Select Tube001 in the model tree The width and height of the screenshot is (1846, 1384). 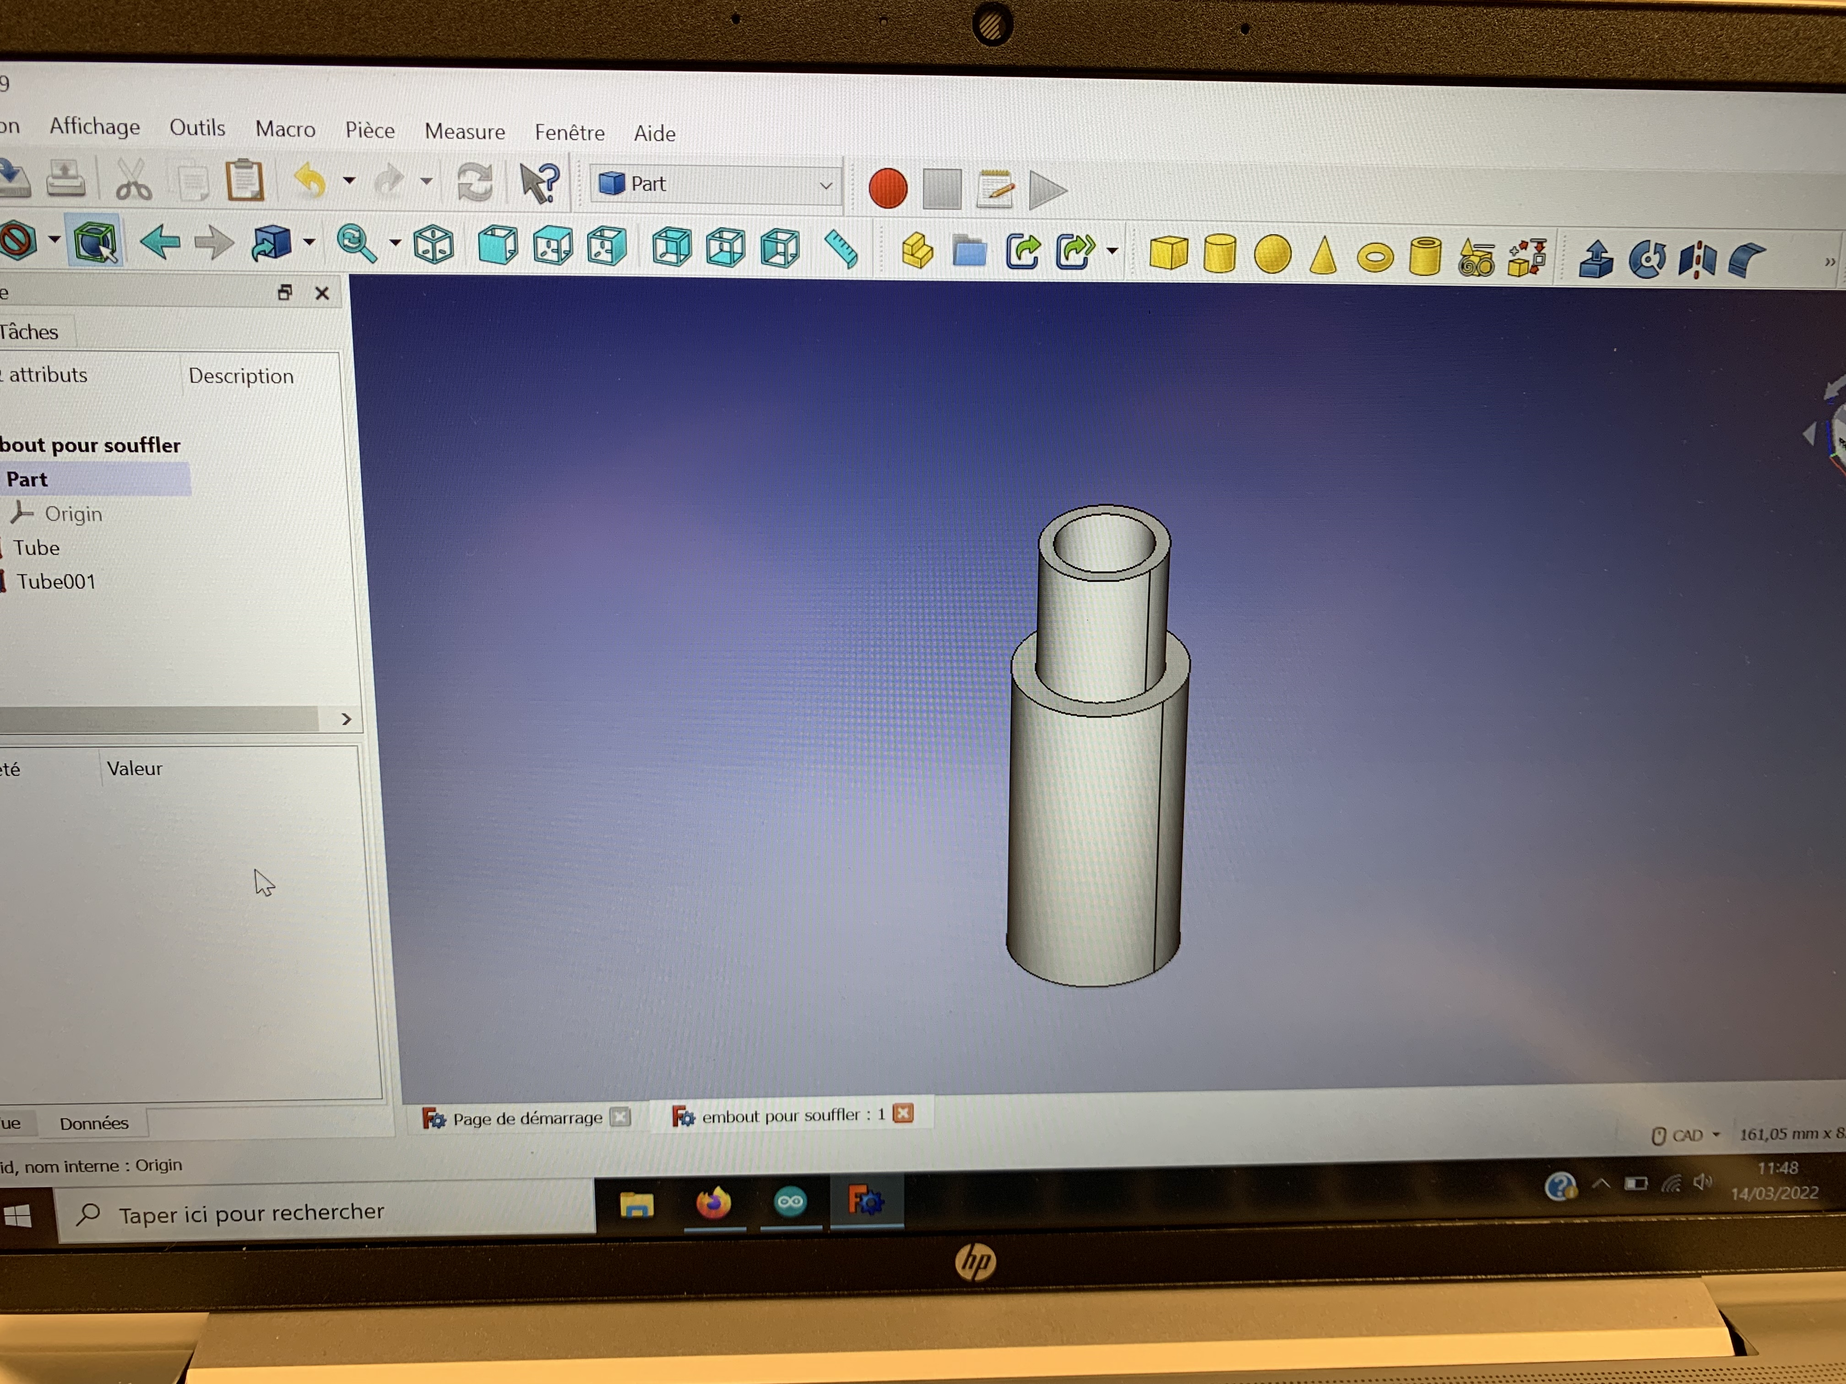(x=56, y=581)
